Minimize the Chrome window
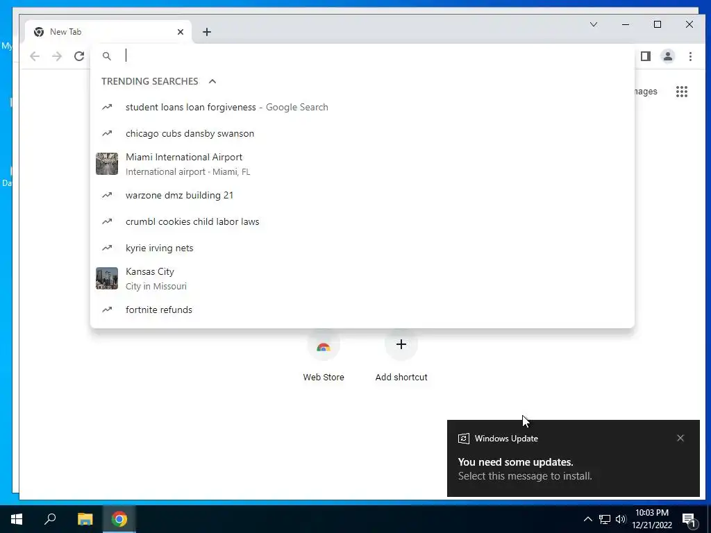Viewport: 711px width, 533px height. (x=626, y=24)
